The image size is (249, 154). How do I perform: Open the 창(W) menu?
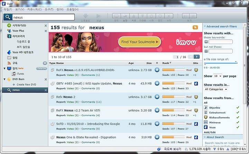[x=60, y=9]
